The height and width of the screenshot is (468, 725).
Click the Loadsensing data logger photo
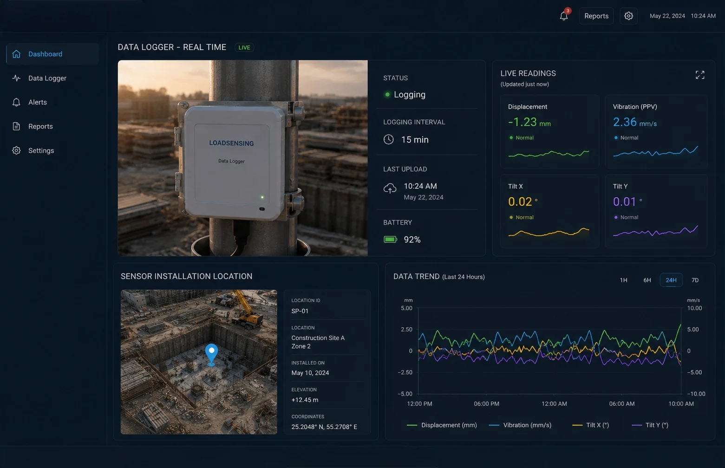pos(242,158)
